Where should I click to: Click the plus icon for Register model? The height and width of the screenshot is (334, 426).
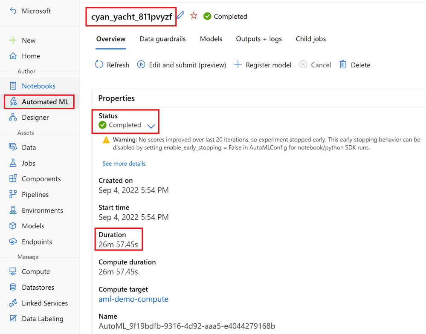(238, 65)
